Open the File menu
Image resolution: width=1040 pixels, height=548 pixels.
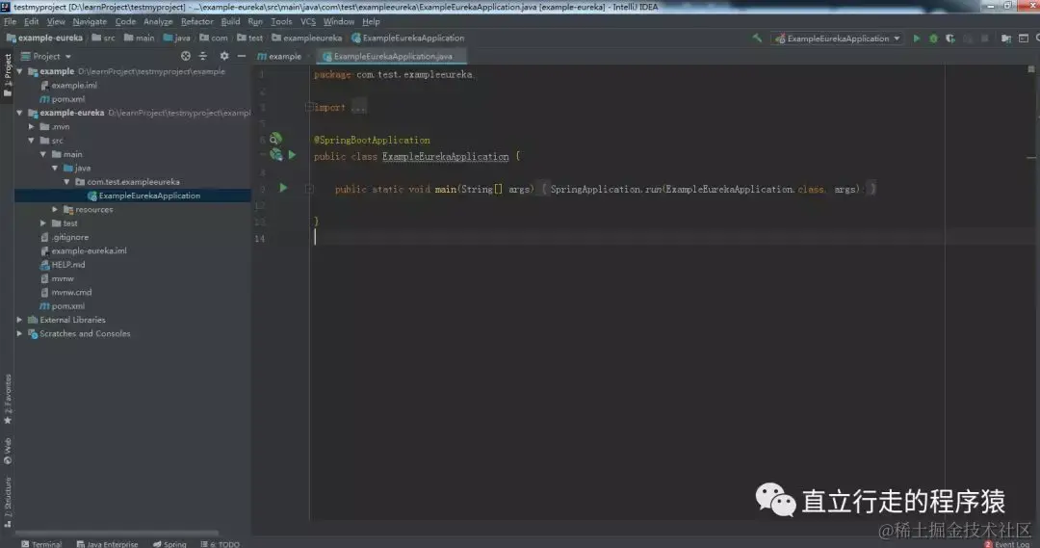click(x=10, y=22)
